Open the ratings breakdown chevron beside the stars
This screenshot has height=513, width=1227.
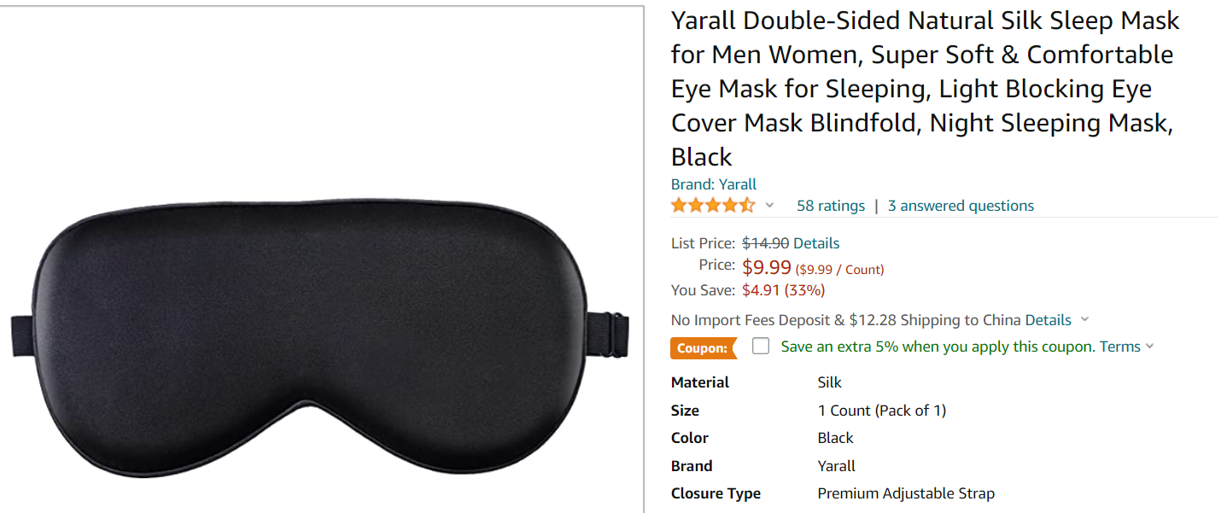[768, 205]
